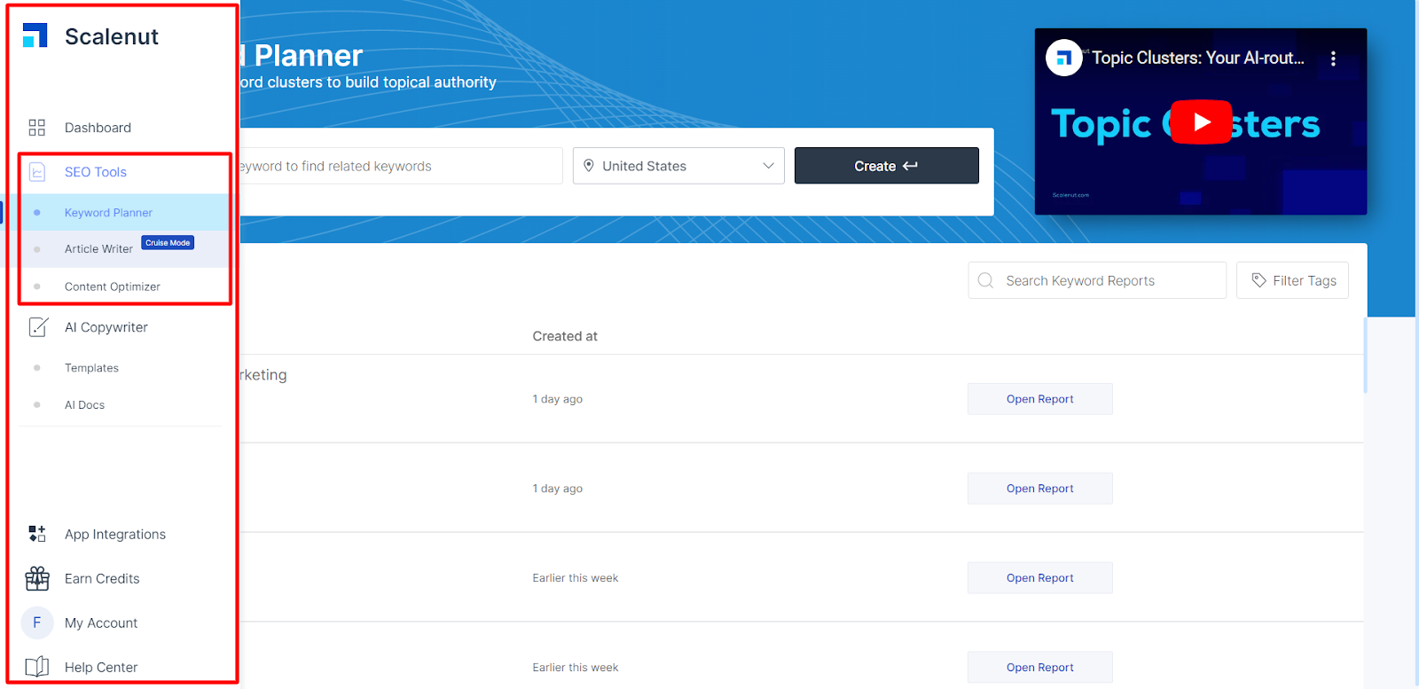Viewport: 1419px width, 689px height.
Task: Click the Help Center book icon
Action: point(37,667)
